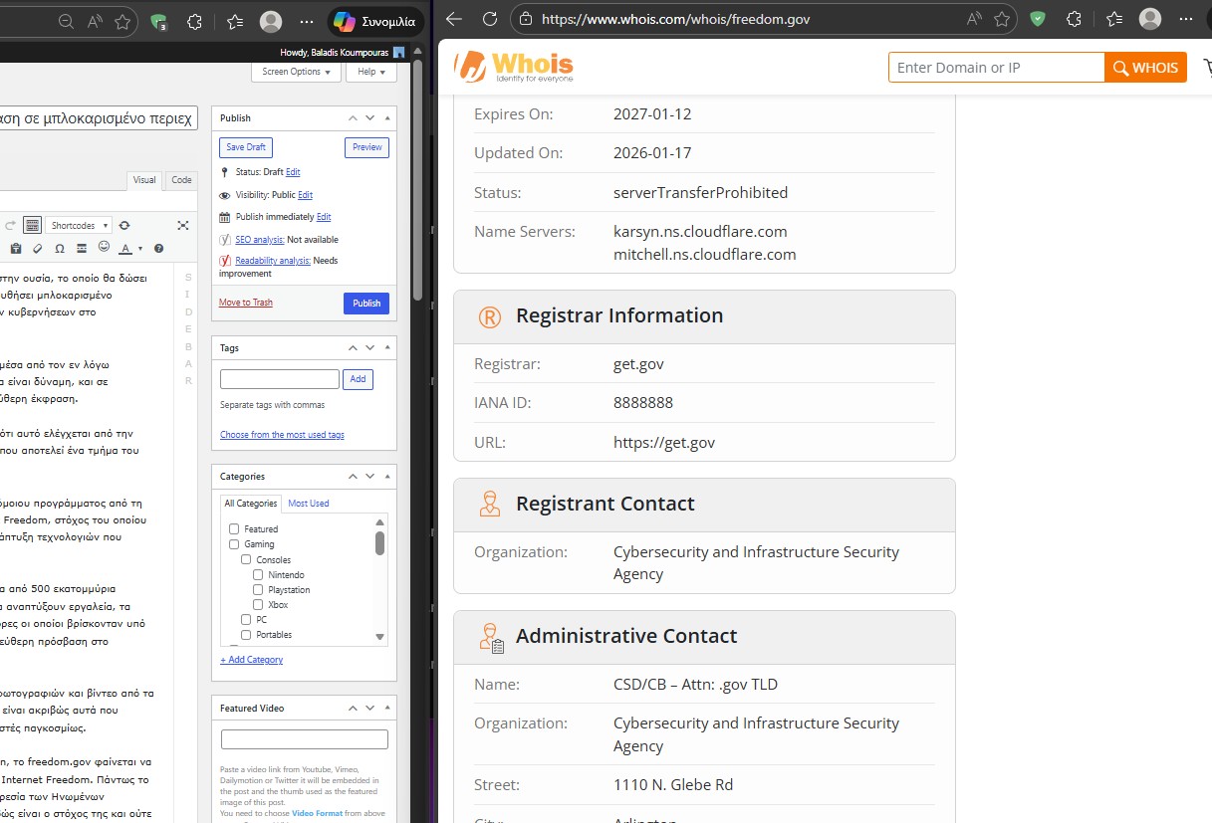Collapse the Tags panel with its triangle toggle

pos(387,348)
